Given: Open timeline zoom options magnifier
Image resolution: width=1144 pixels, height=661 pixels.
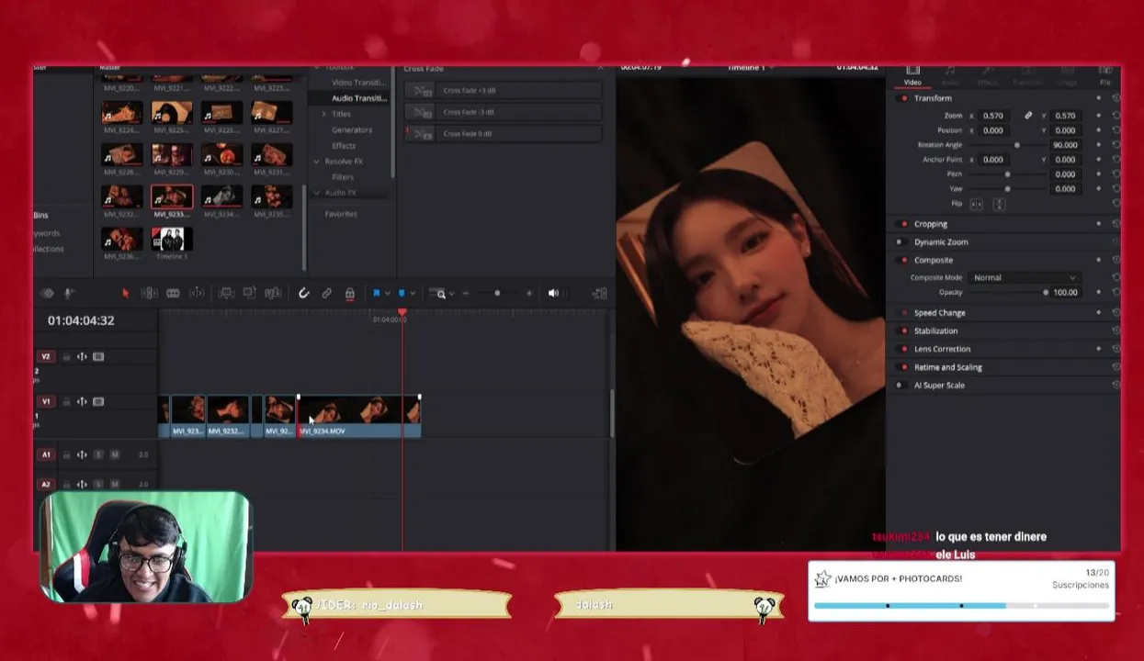Looking at the screenshot, I should point(441,293).
